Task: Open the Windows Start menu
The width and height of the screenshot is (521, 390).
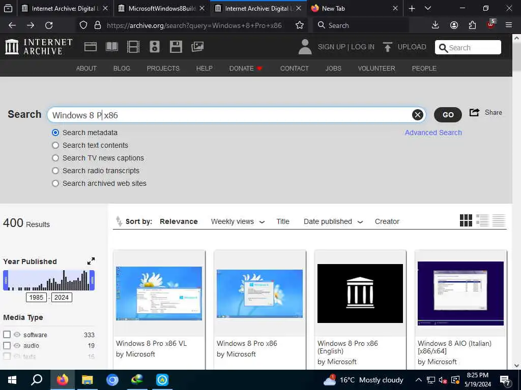Action: [x=12, y=380]
